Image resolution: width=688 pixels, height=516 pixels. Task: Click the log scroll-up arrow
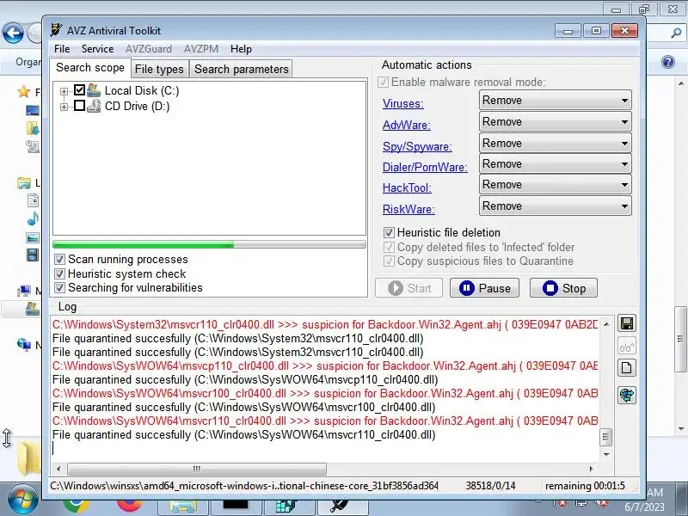[605, 324]
